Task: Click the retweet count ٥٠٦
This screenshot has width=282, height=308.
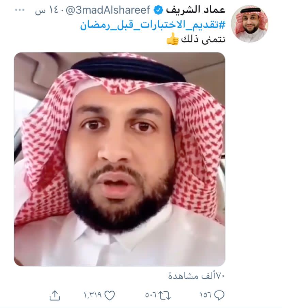Action: click(151, 295)
